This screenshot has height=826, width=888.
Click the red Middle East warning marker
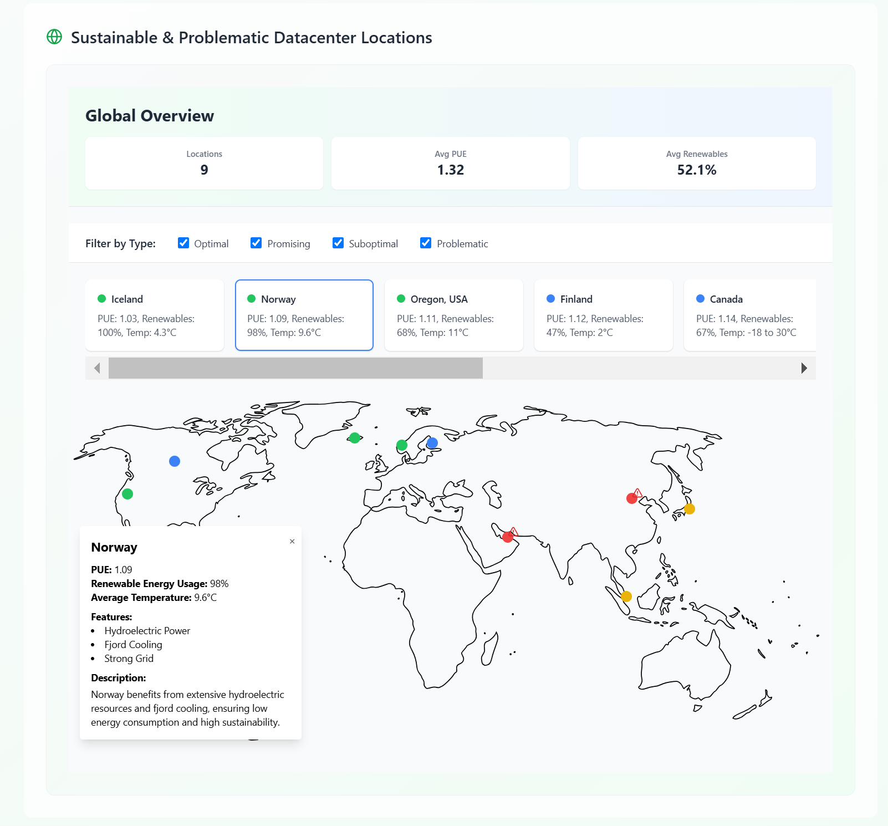coord(508,537)
